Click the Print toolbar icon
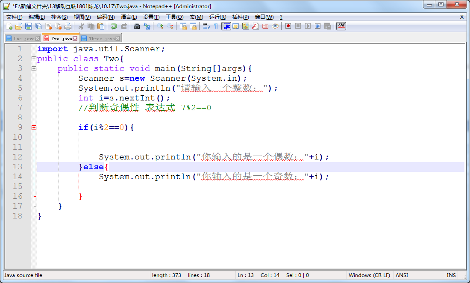The width and height of the screenshot is (470, 283). (68, 26)
